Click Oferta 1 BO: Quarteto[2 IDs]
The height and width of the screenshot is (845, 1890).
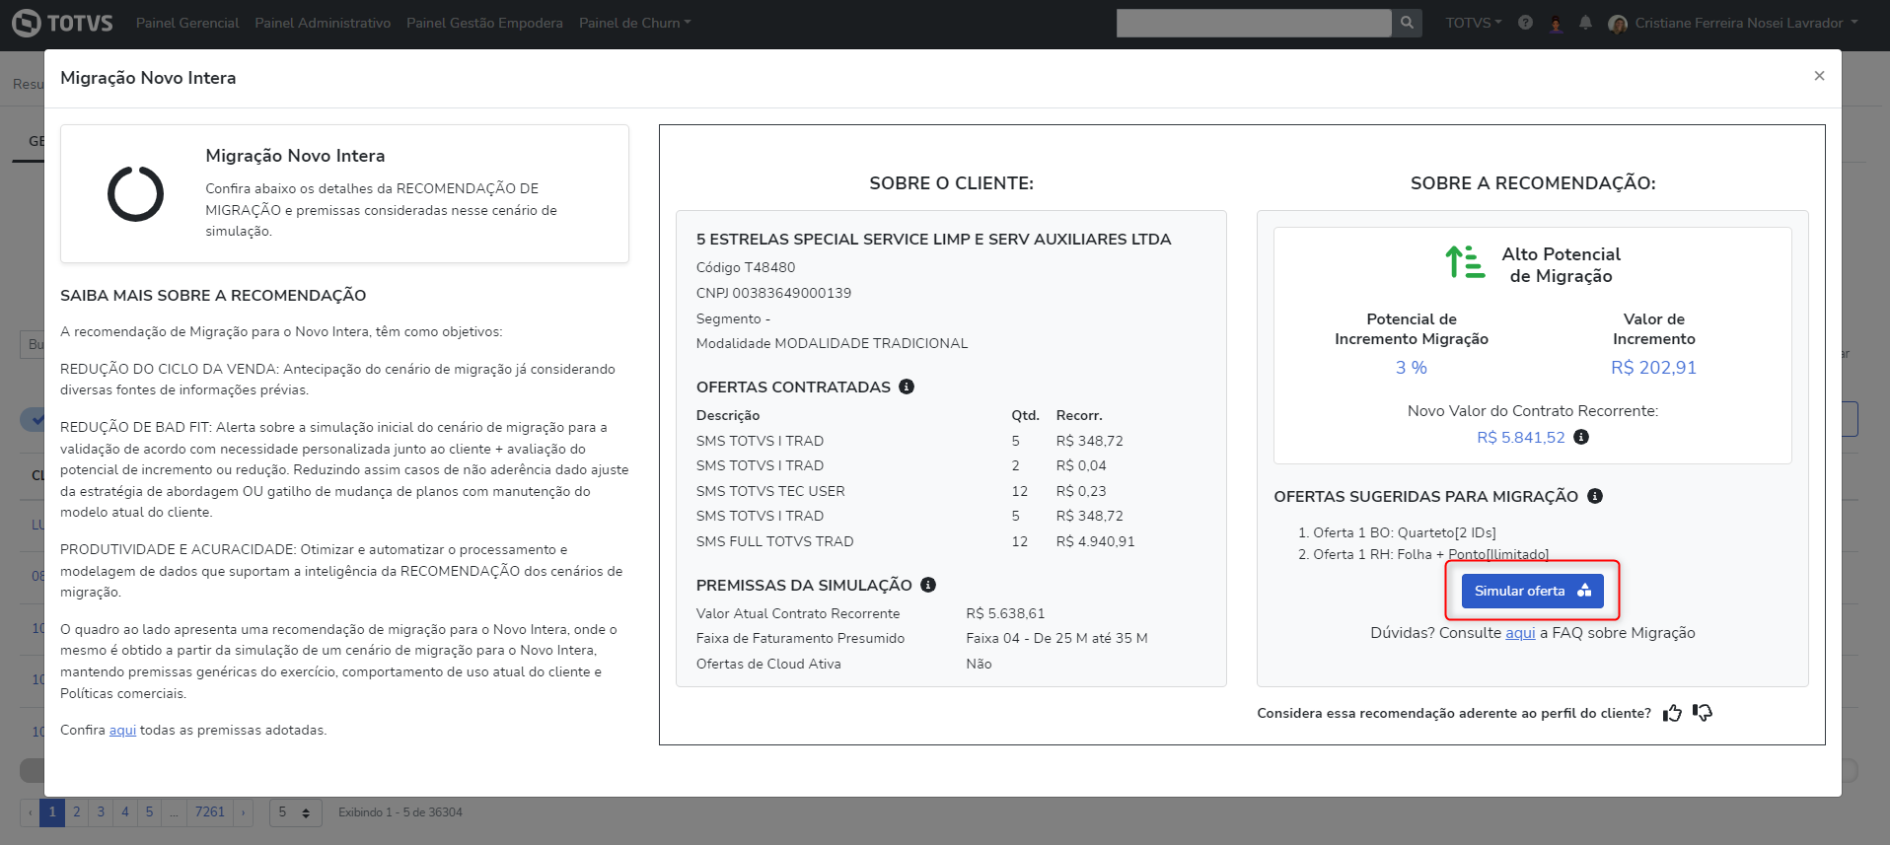click(x=1404, y=532)
